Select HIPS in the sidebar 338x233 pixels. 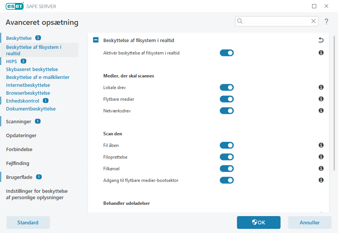[x=11, y=61]
